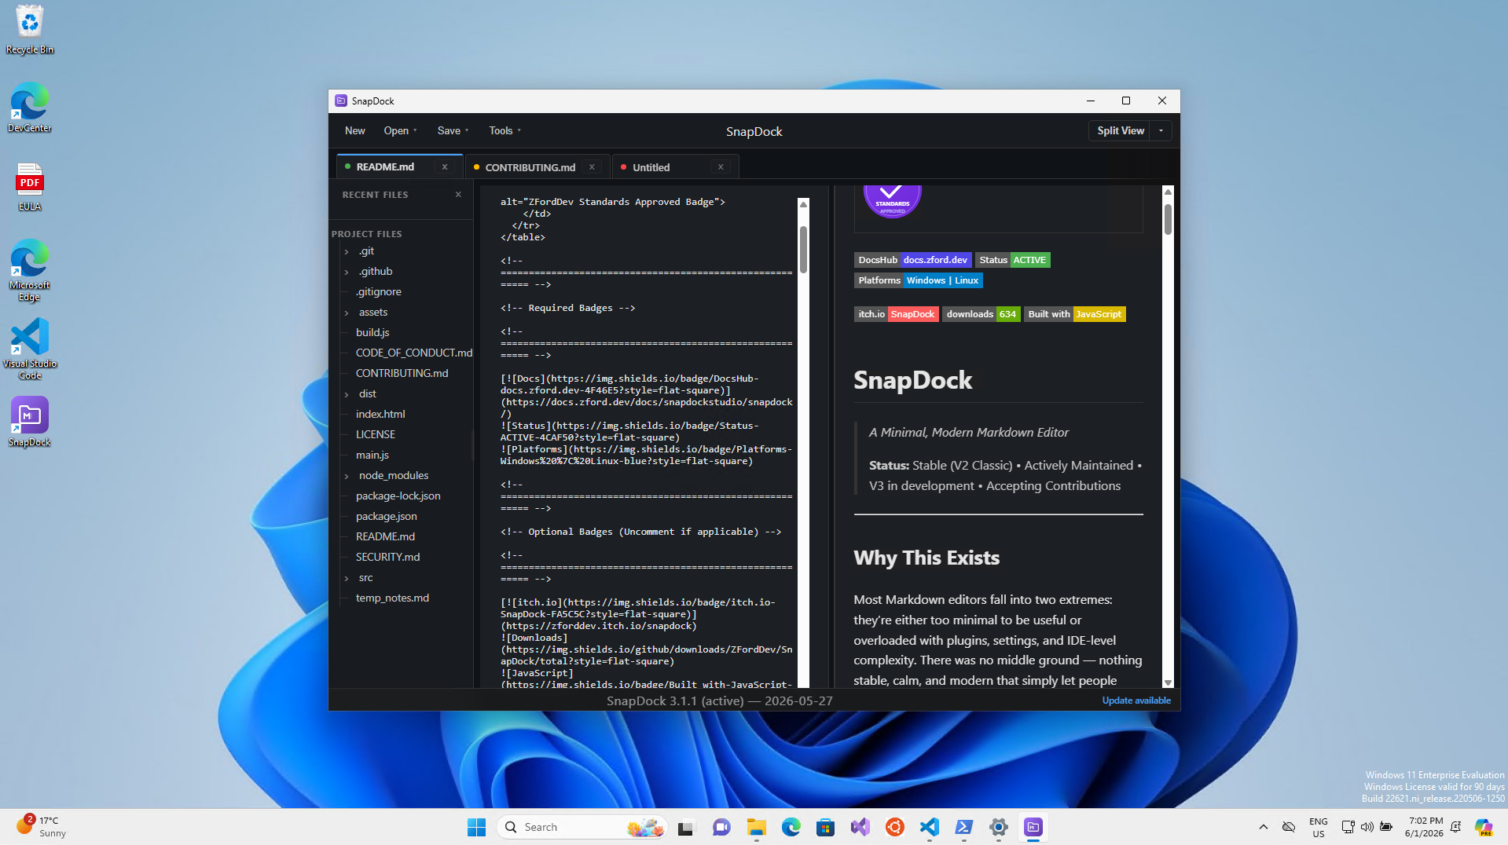Screen dimensions: 1508x845
Task: Open DevCenter desktop shortcut
Action: tap(30, 108)
